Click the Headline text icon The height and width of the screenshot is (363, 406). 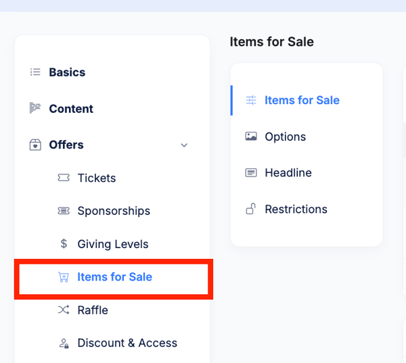coord(251,173)
